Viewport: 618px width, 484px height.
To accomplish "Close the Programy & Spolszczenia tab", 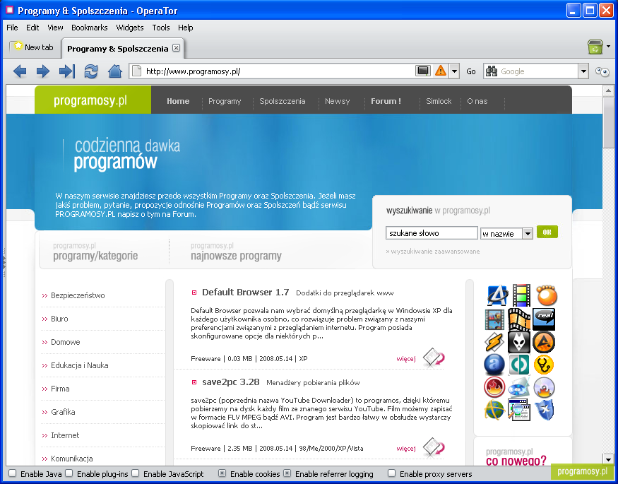I will pyautogui.click(x=176, y=47).
